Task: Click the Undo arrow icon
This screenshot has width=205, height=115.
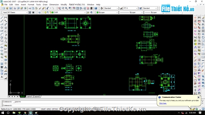Action: click(48, 8)
